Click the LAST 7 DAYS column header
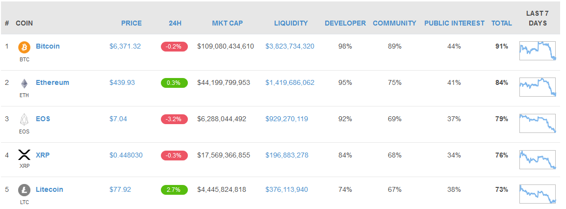 click(537, 18)
